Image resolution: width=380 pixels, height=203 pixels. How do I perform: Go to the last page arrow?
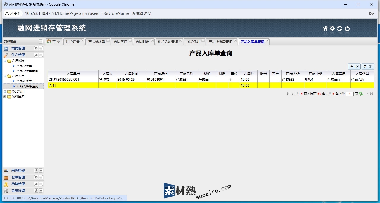372,94
